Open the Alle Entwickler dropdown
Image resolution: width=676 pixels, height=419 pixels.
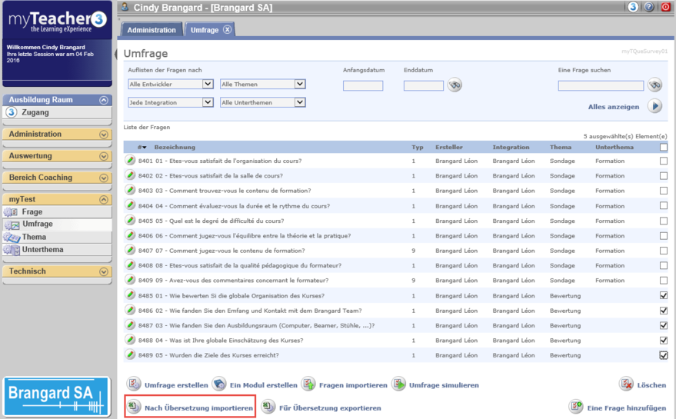click(x=170, y=85)
